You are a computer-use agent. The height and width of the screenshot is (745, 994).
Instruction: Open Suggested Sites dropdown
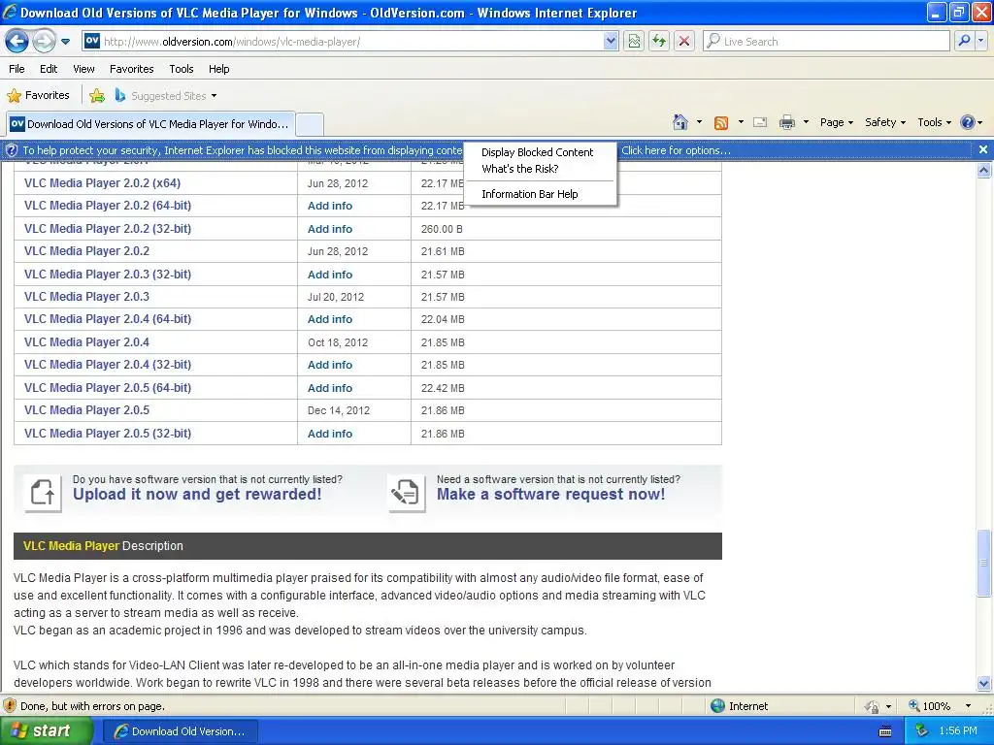pos(165,96)
